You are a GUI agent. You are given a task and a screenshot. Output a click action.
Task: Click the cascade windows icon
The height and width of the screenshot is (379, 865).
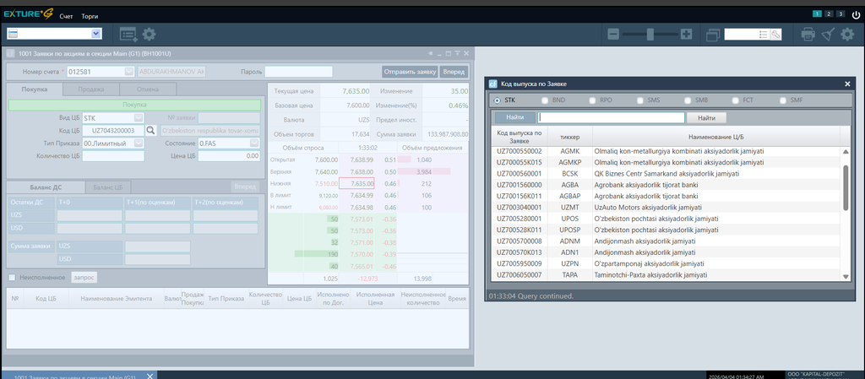click(713, 35)
